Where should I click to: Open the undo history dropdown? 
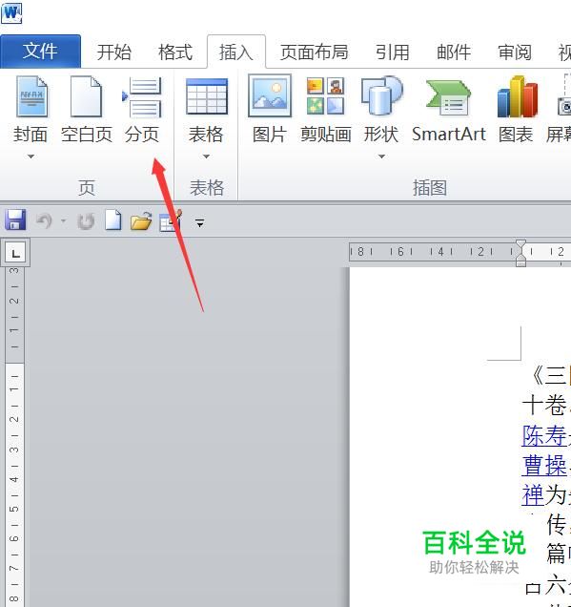tap(64, 221)
